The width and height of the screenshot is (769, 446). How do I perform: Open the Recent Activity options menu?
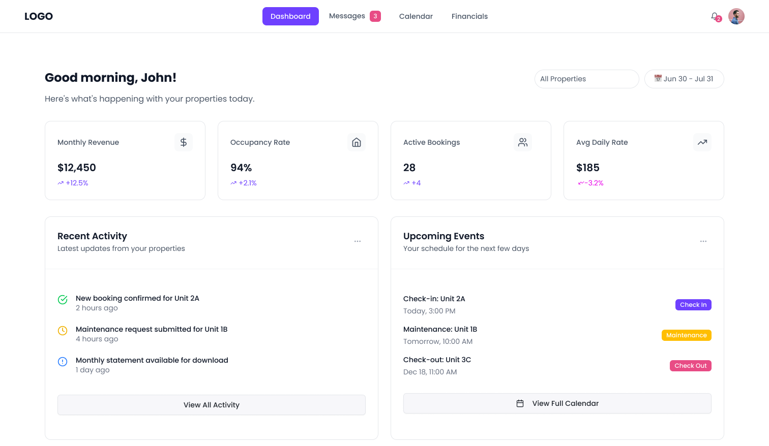[358, 241]
